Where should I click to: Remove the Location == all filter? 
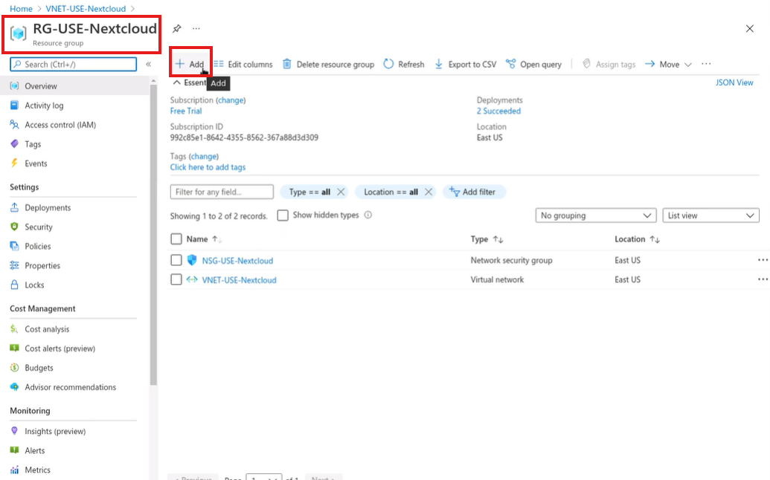(x=429, y=192)
